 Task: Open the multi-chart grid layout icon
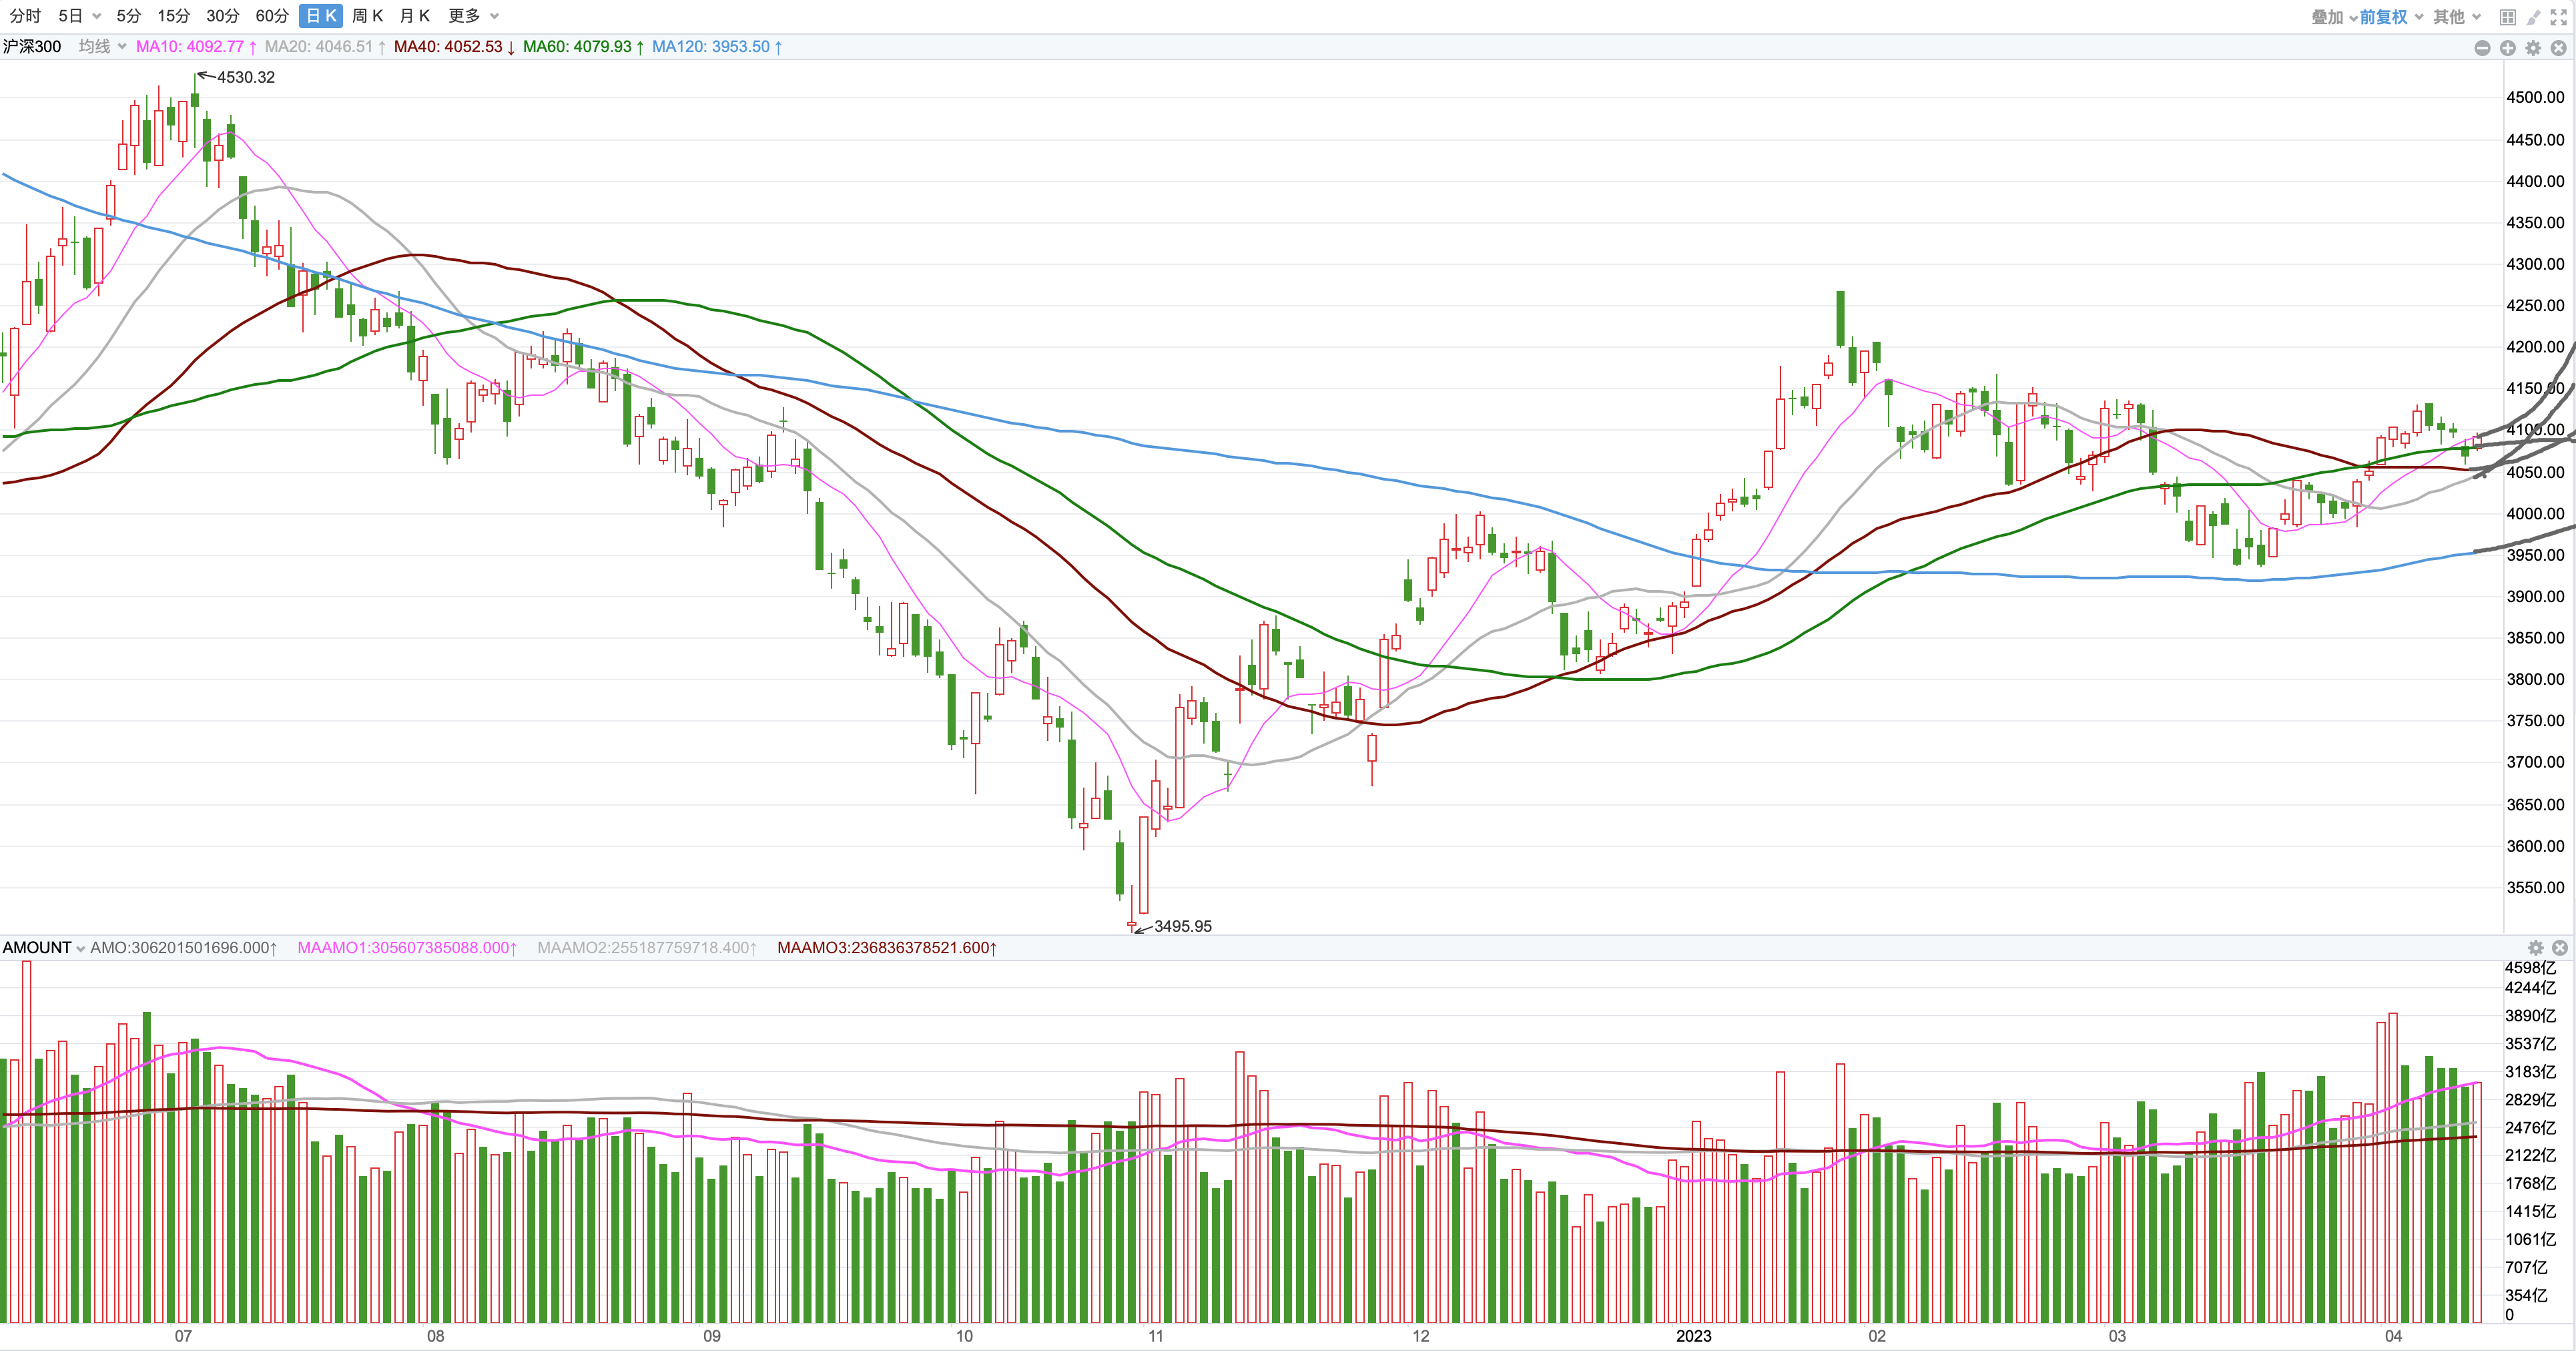click(2507, 17)
